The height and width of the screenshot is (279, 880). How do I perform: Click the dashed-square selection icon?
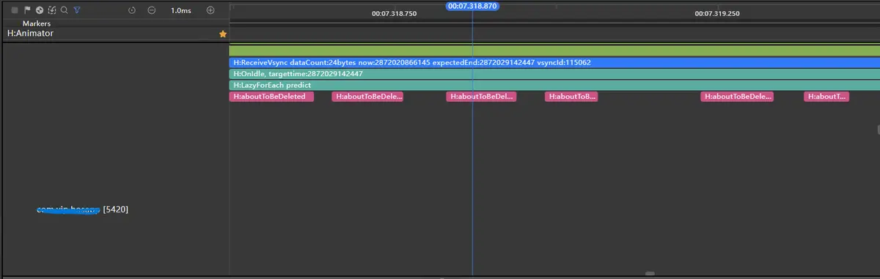pyautogui.click(x=52, y=10)
